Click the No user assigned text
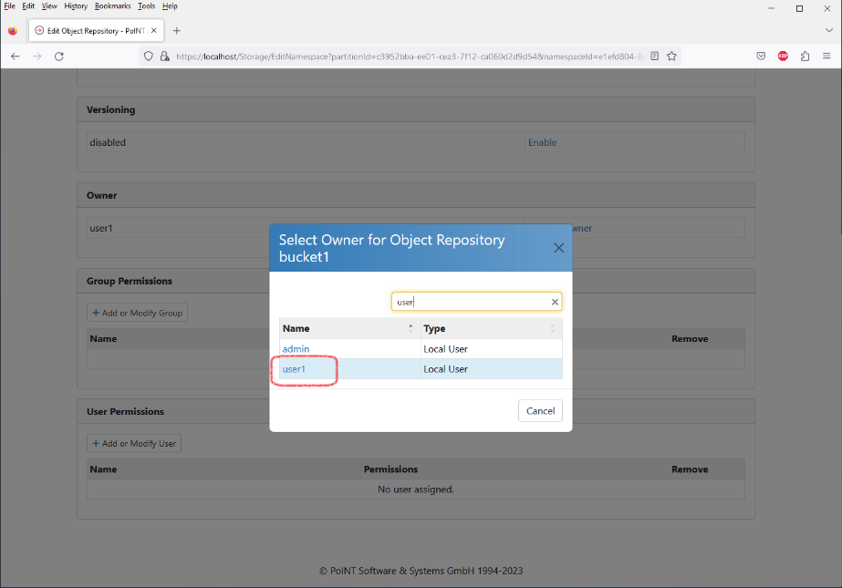842x588 pixels. pyautogui.click(x=416, y=490)
